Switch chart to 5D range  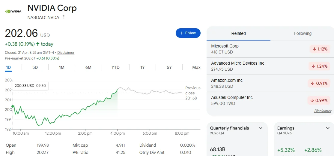[x=35, y=67]
